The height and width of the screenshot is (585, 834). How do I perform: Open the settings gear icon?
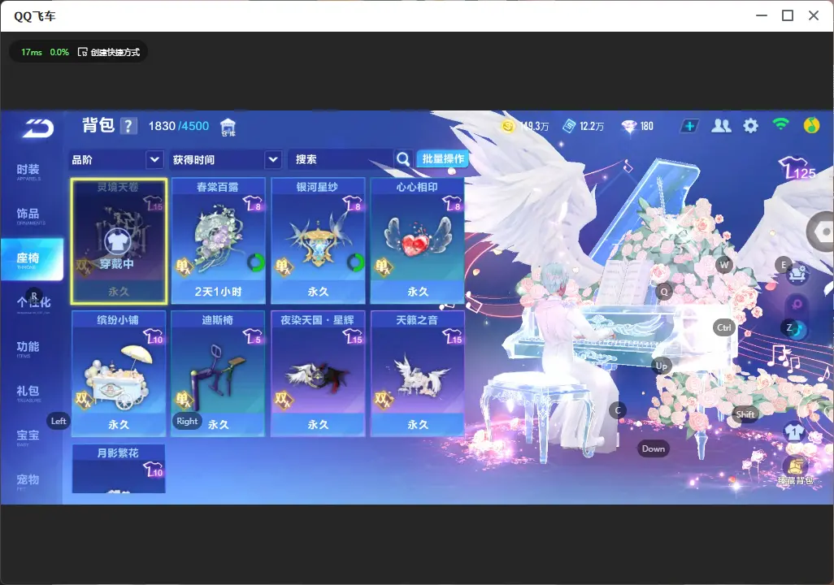click(x=750, y=126)
